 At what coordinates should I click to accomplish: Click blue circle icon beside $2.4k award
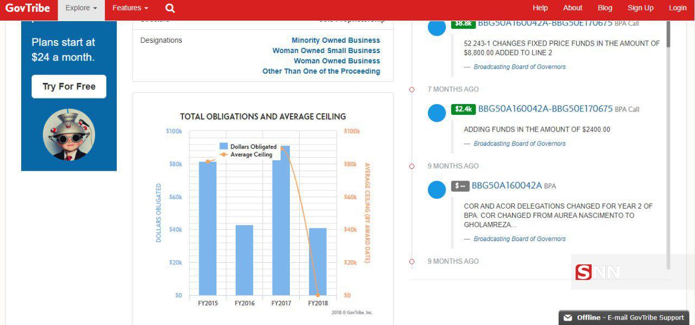click(437, 113)
